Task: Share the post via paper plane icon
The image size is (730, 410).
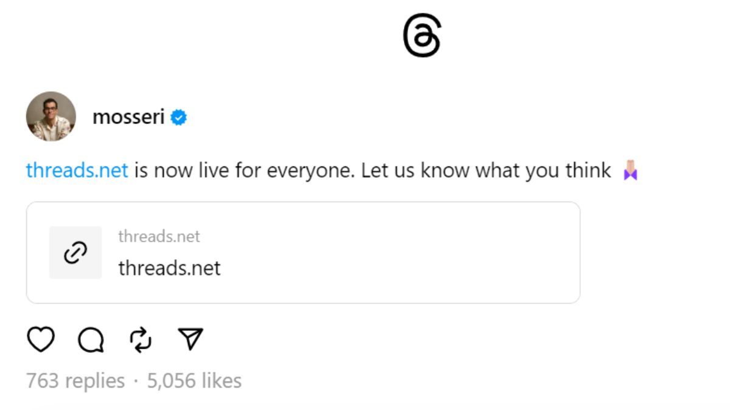Action: 190,339
